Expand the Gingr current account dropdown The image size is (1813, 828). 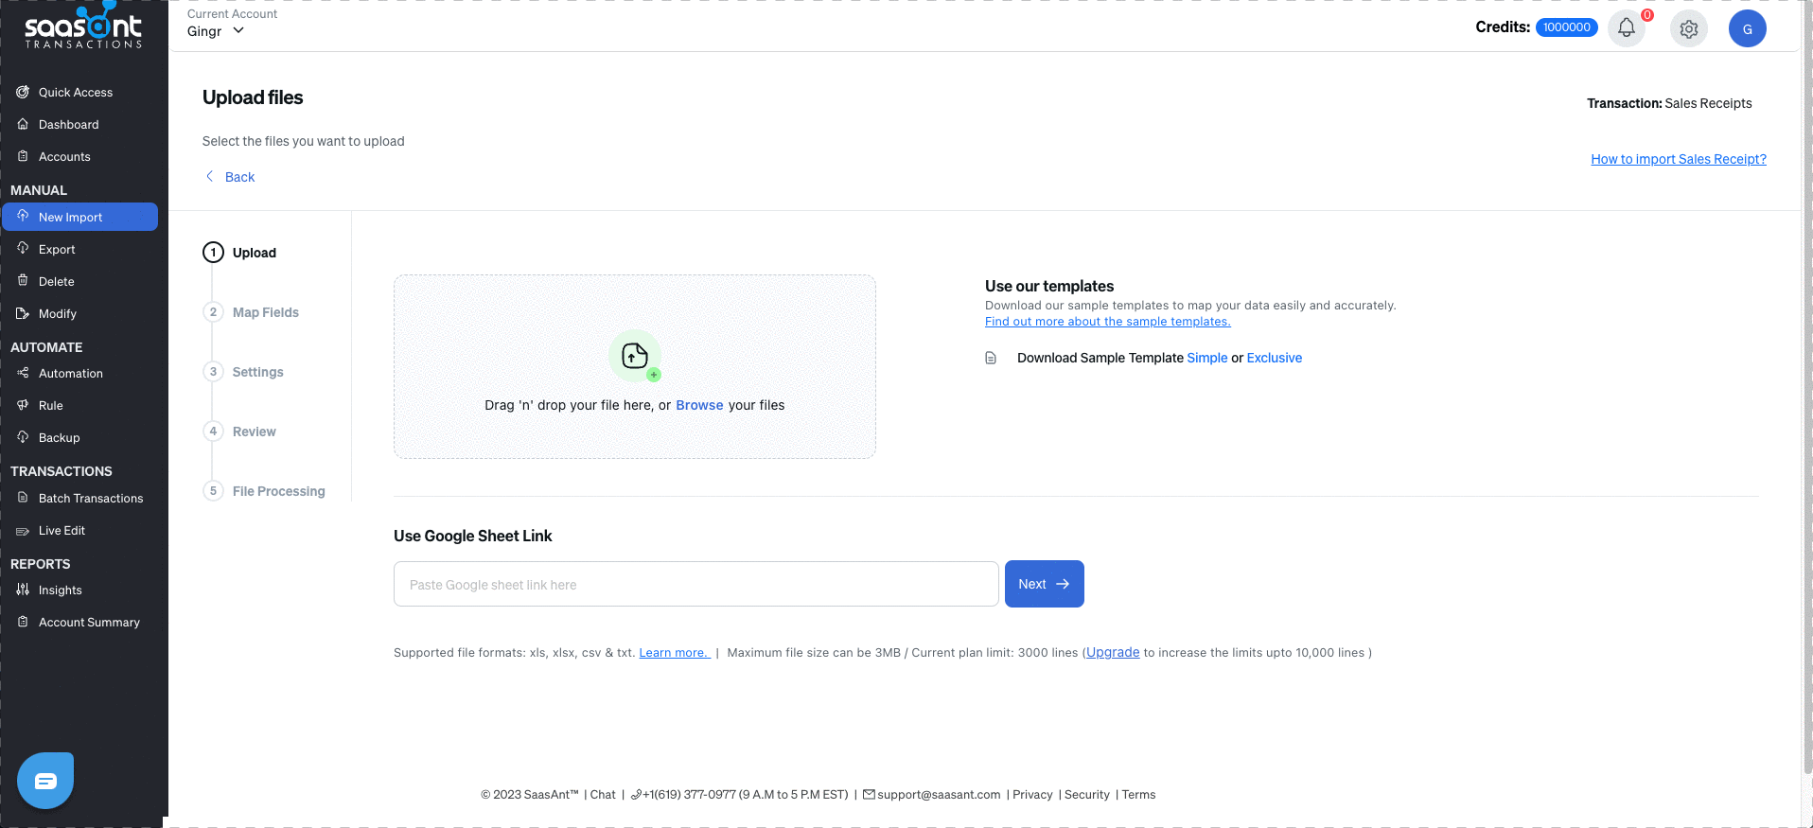click(216, 31)
